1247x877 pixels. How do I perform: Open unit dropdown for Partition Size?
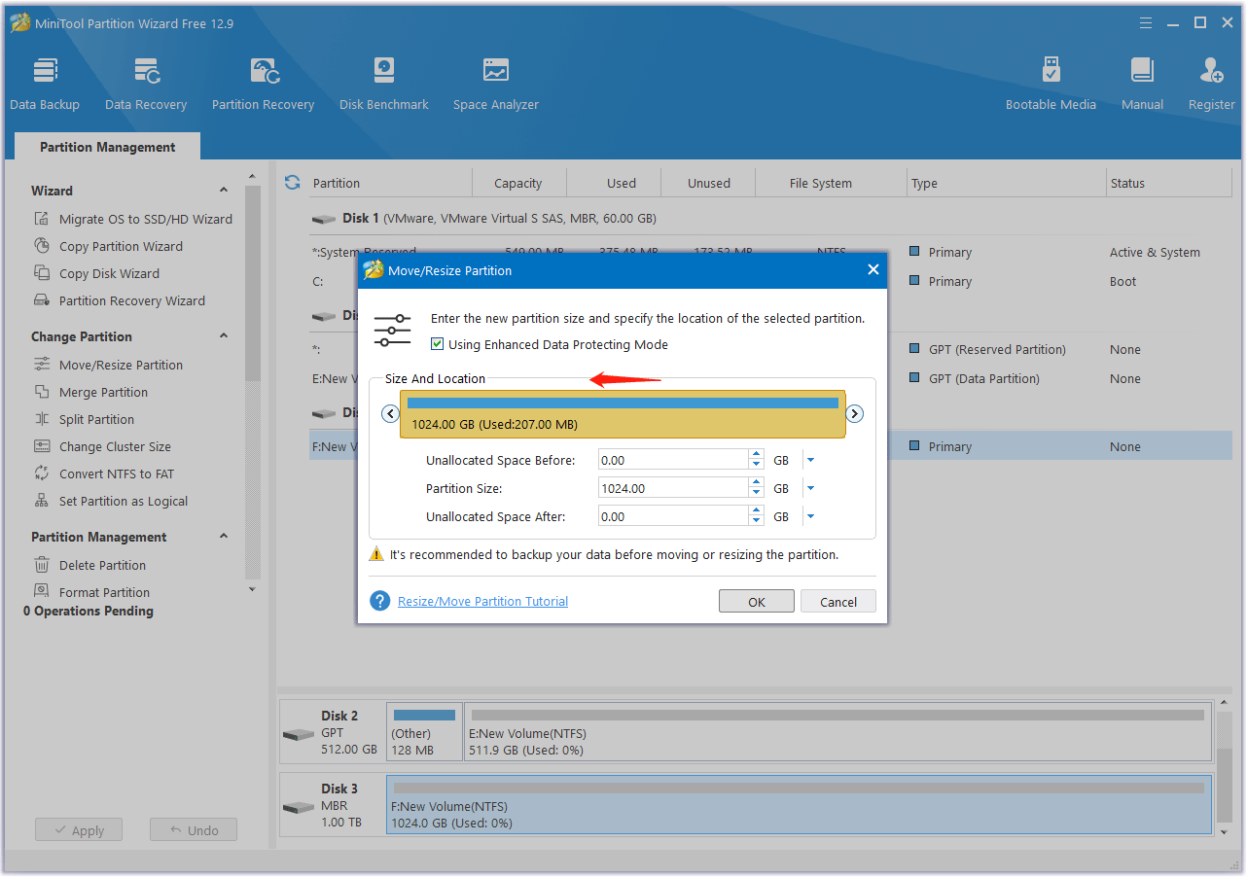(x=810, y=488)
